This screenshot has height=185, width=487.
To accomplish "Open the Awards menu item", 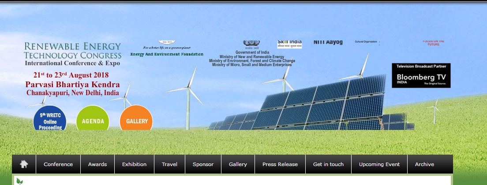I will click(97, 164).
